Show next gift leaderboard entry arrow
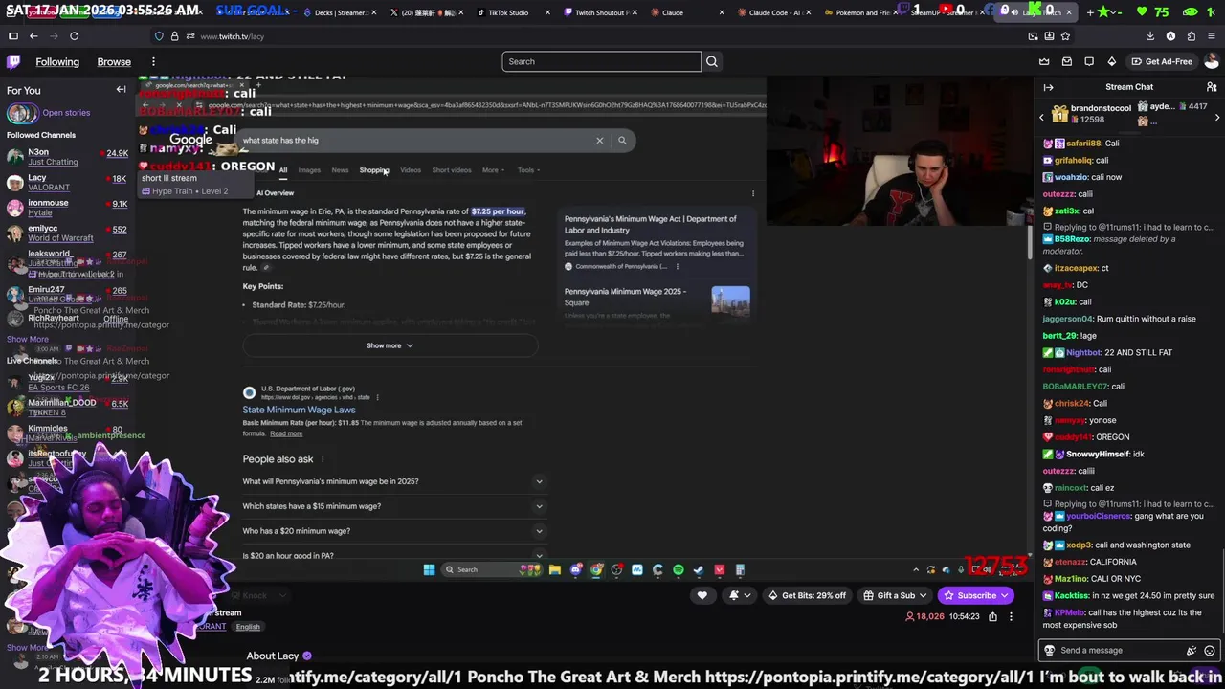 pyautogui.click(x=1217, y=118)
